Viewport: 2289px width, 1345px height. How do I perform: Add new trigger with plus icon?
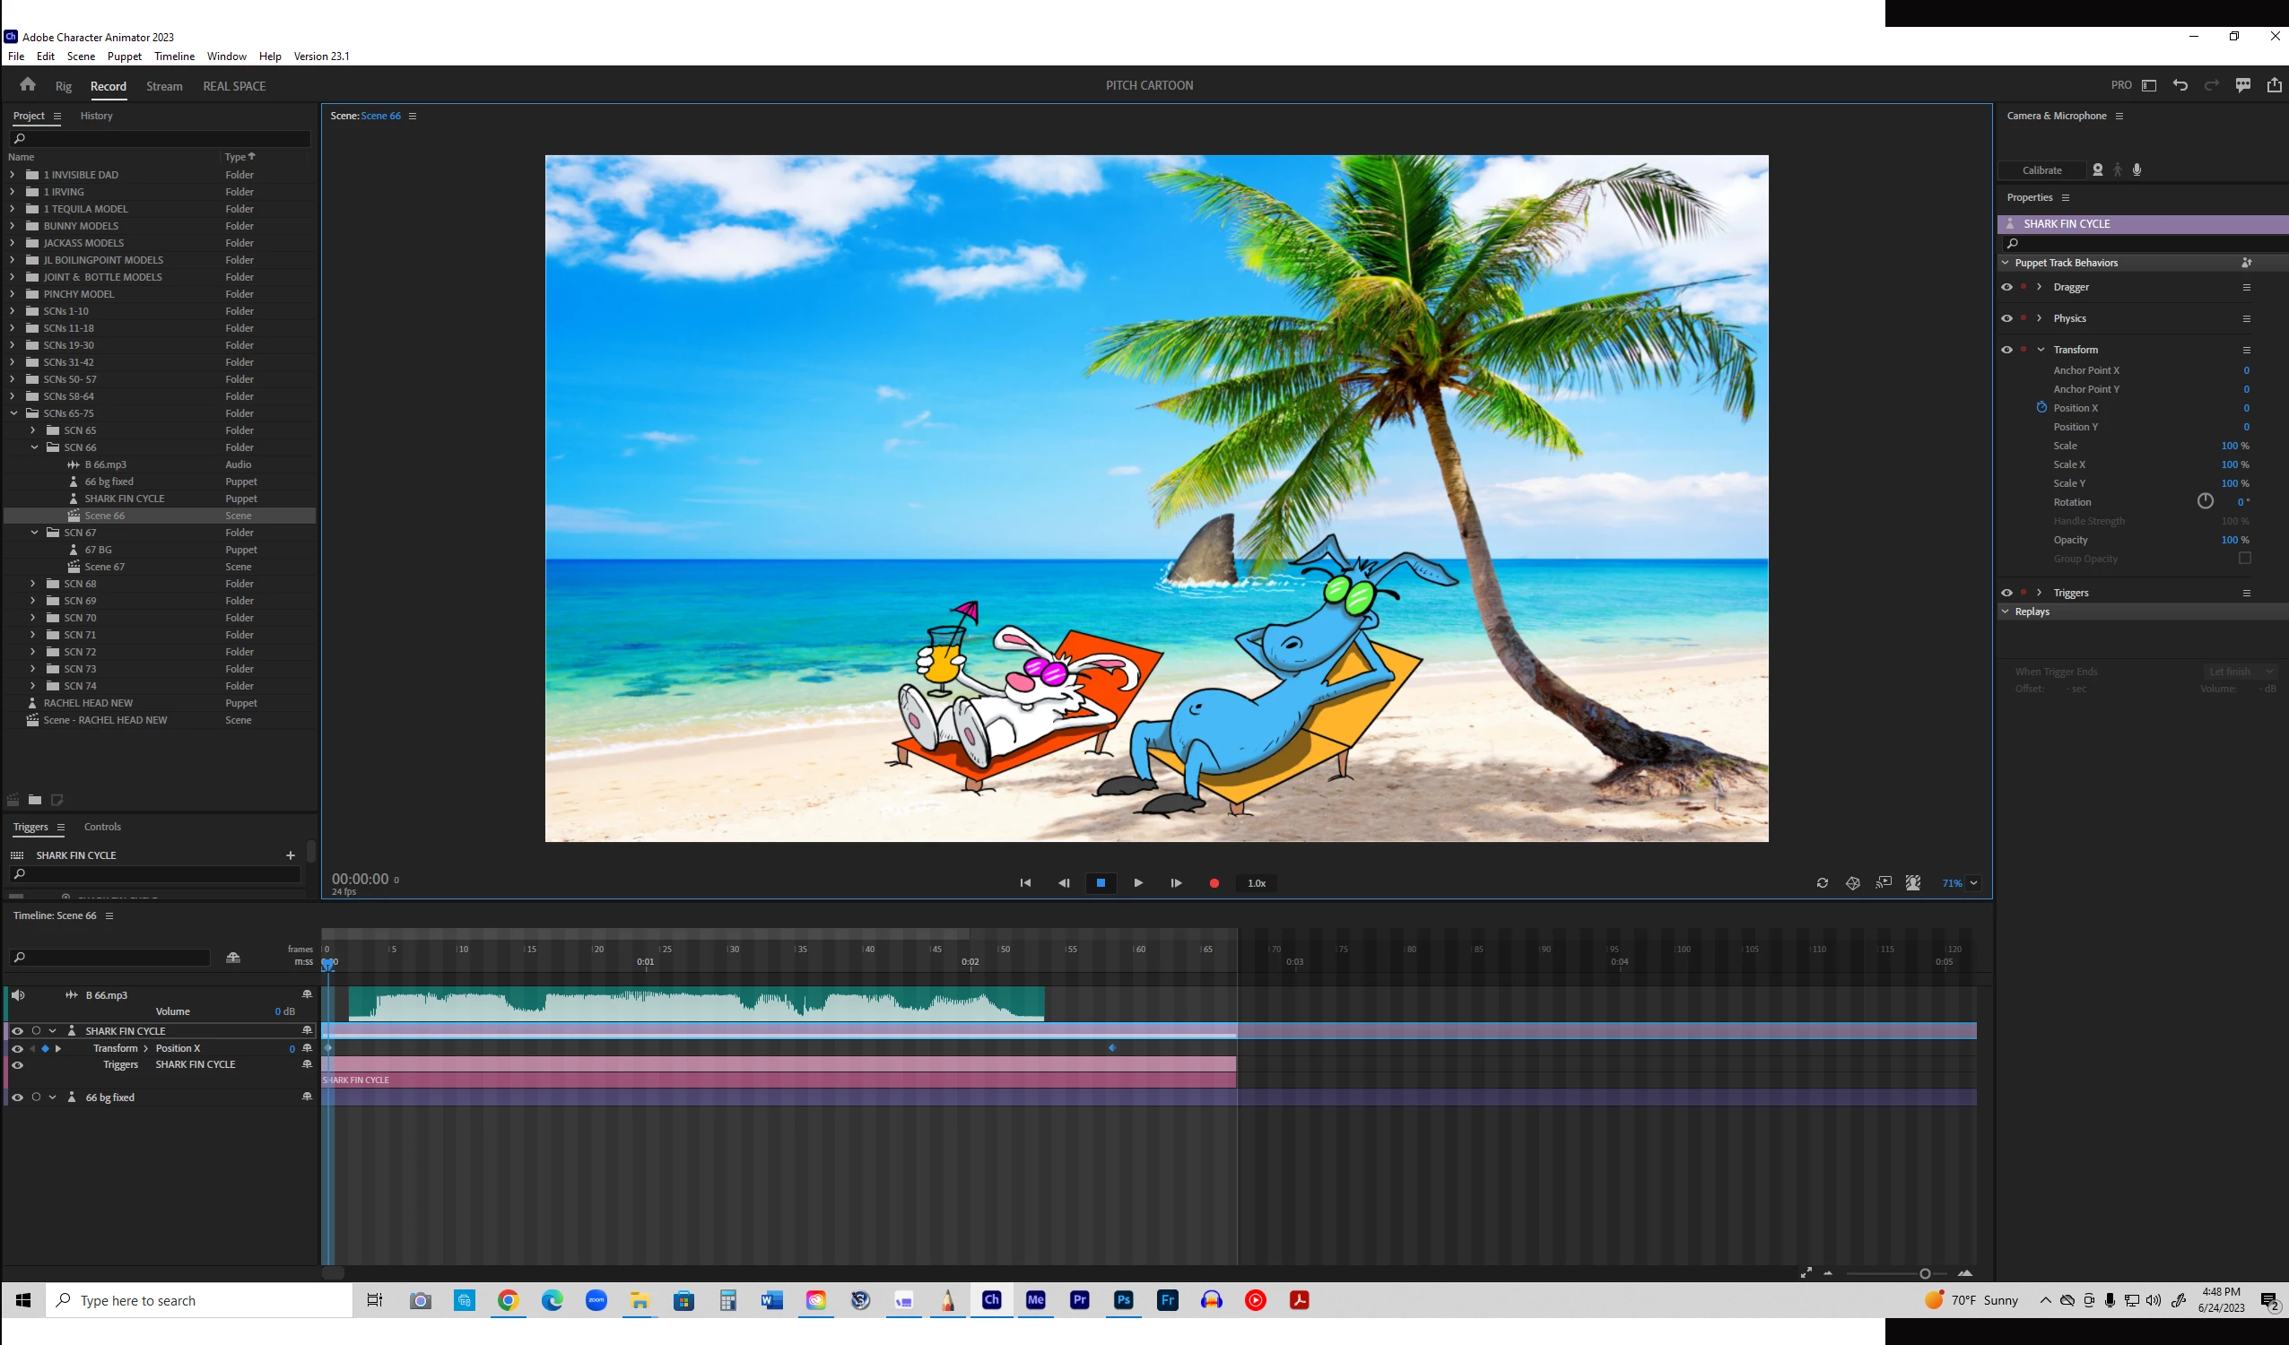(290, 855)
